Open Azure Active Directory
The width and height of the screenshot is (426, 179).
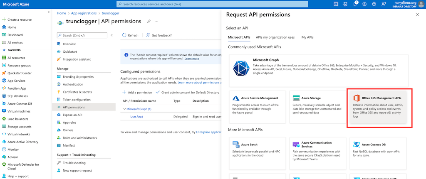point(20,142)
